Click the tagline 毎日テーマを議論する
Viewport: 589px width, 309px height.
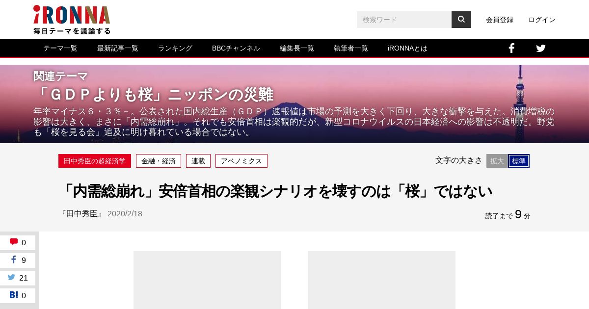72,31
